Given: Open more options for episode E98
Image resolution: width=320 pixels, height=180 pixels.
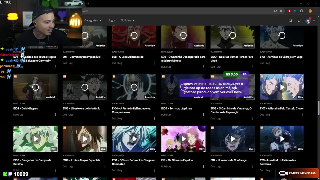Looking at the screenshot, I should [154, 63].
